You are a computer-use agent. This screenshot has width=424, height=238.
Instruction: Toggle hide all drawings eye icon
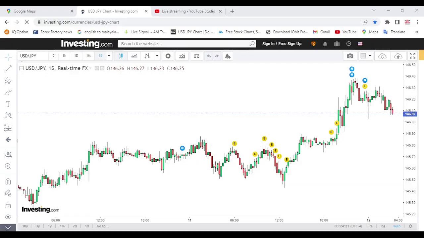point(8,217)
